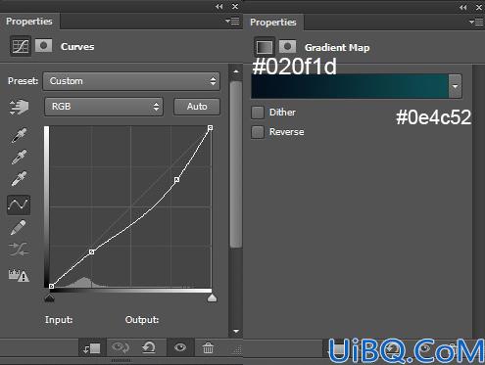Open the gradient picker dropdown arrow
This screenshot has width=485, height=365.
pos(455,86)
